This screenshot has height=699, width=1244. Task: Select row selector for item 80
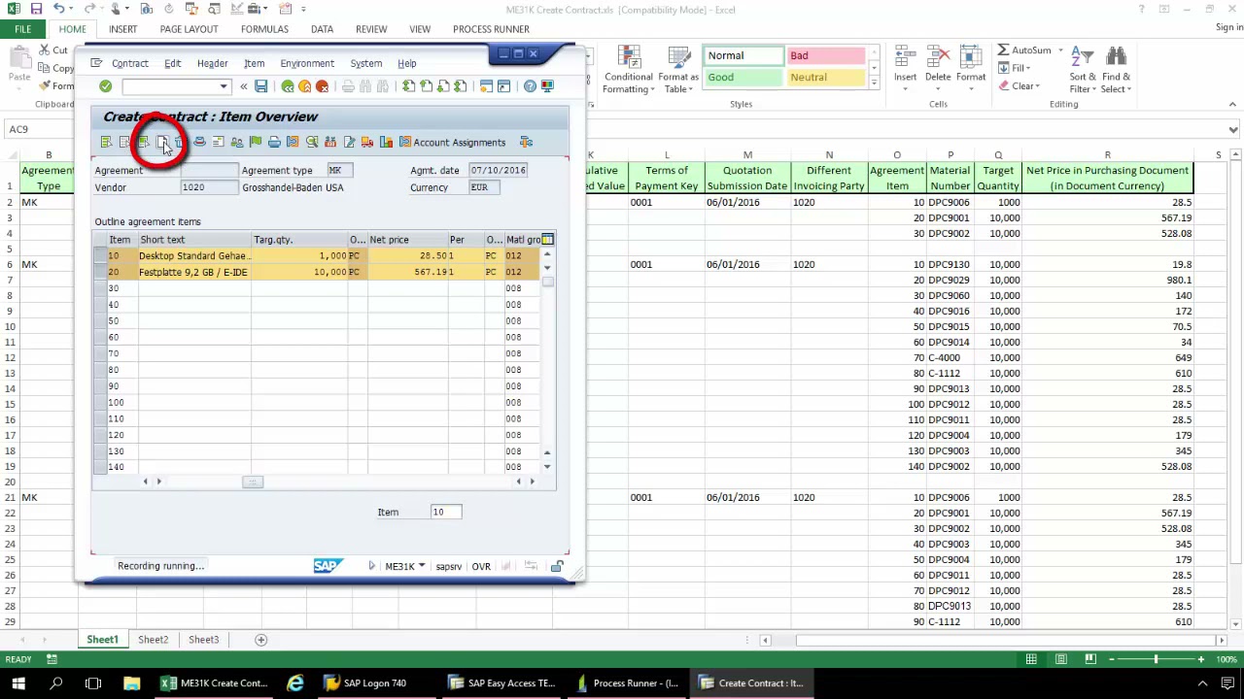[x=100, y=370]
